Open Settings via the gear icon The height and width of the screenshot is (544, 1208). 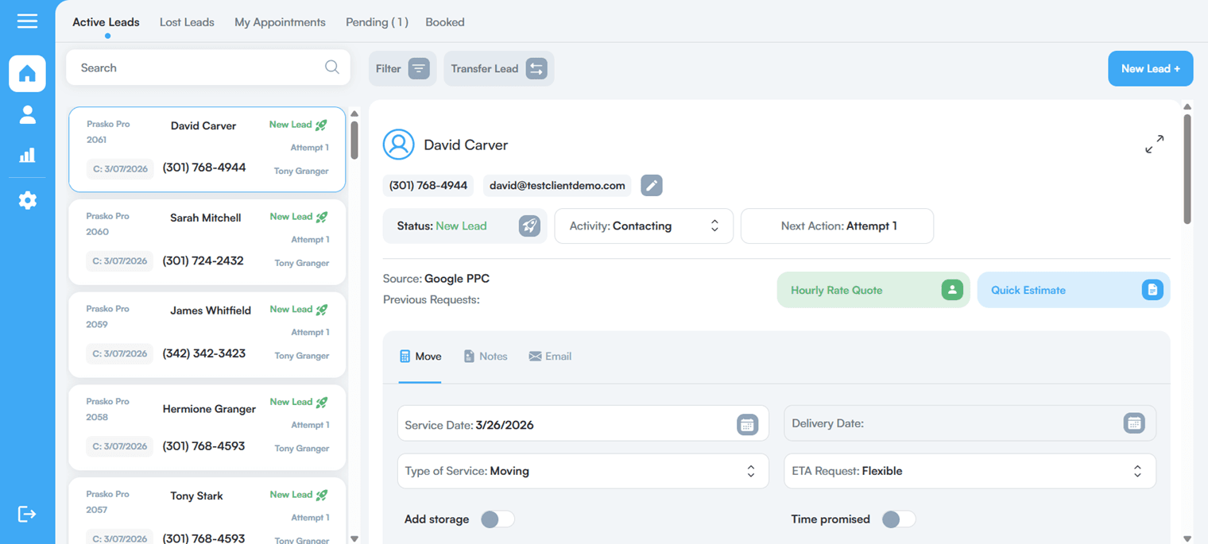[27, 200]
